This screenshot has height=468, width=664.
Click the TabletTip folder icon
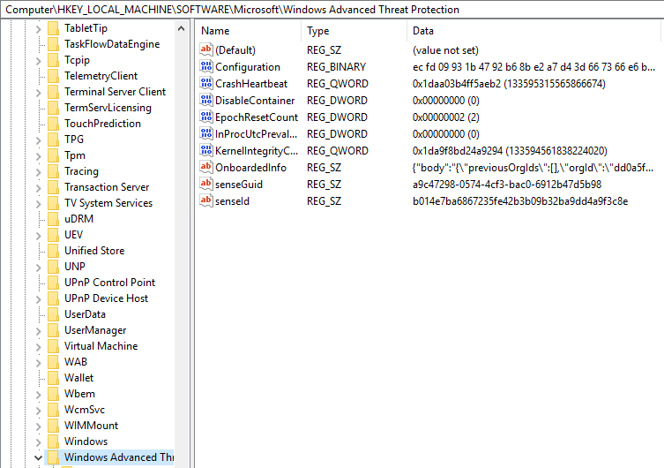click(54, 28)
